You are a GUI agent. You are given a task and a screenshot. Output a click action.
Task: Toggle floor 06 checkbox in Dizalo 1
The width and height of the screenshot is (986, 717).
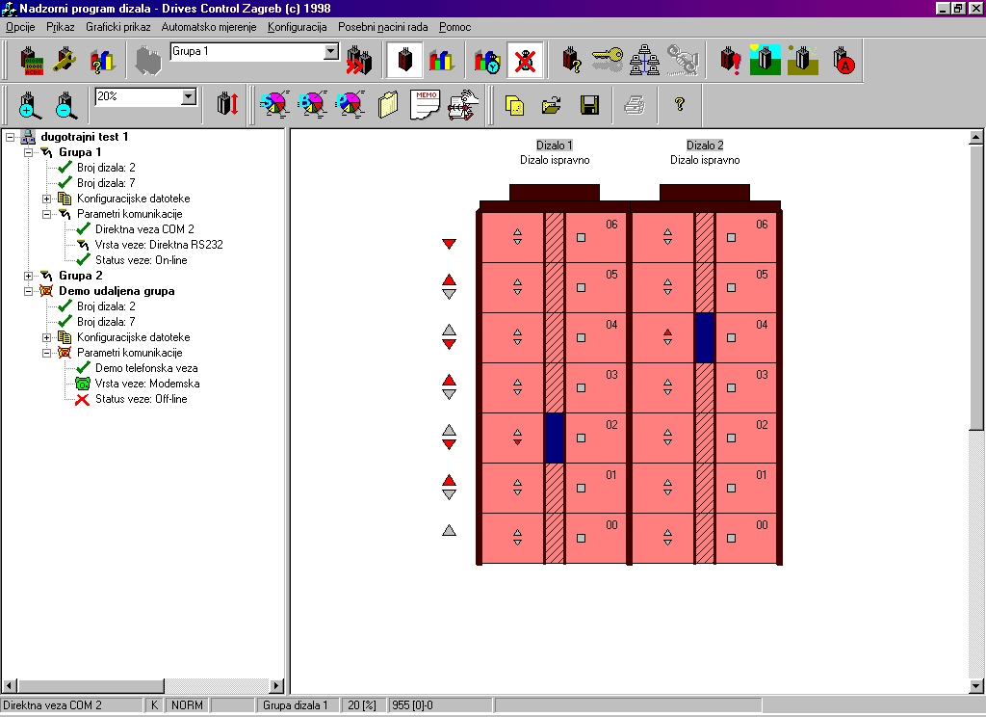click(581, 237)
